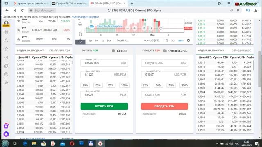Viewport: 262px width, 147px height.
Task: Open the history clock sidebar icon
Action: pos(6,58)
